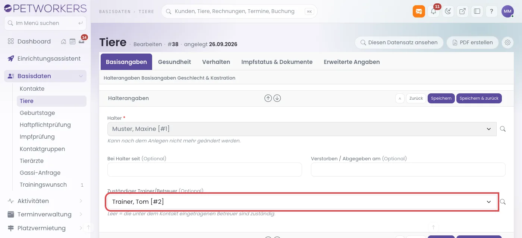Toggle dark mode moon icon
522x238 pixels.
coord(448,12)
